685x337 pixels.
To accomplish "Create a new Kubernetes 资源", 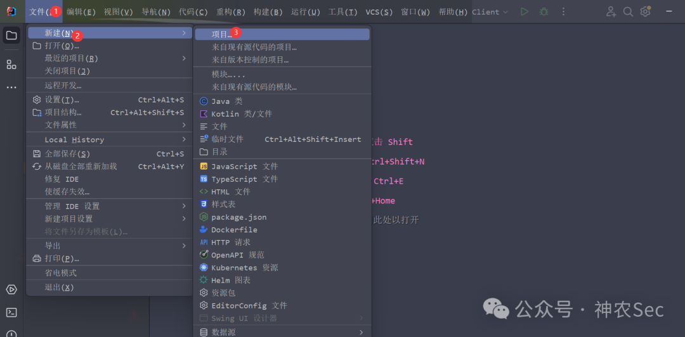I will 282,267.
